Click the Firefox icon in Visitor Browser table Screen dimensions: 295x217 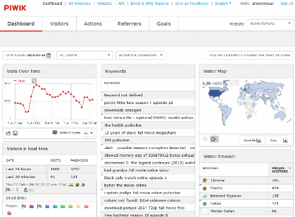point(205,188)
